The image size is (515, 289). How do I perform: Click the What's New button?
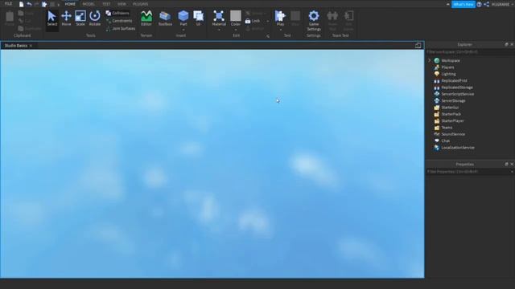coord(463,4)
